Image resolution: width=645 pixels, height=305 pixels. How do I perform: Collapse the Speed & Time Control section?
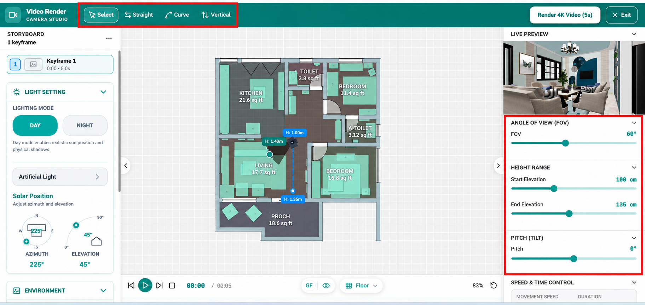pos(634,282)
